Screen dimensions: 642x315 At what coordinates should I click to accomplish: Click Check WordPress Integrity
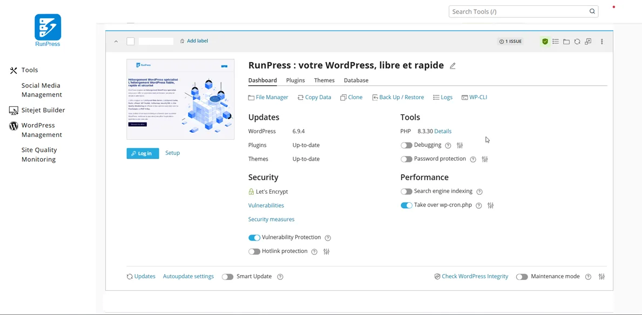(x=471, y=277)
